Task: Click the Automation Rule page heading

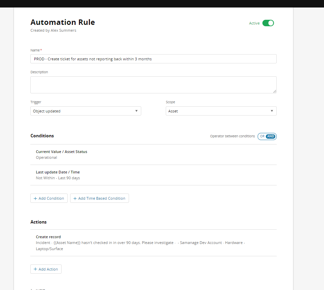Action: tap(63, 22)
